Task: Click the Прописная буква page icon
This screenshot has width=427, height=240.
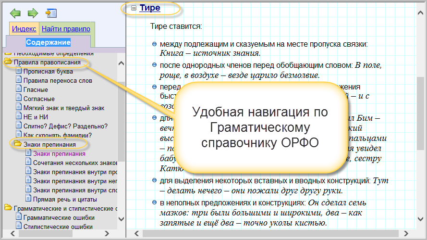Action: pyautogui.click(x=19, y=70)
